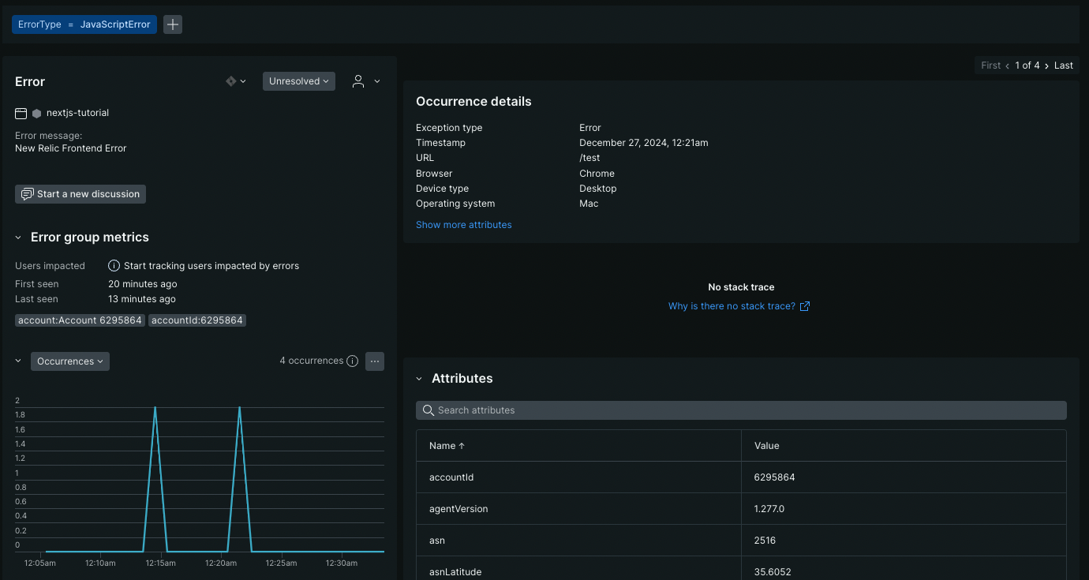Open the Occurrences chart type dropdown
Image resolution: width=1089 pixels, height=580 pixels.
70,361
